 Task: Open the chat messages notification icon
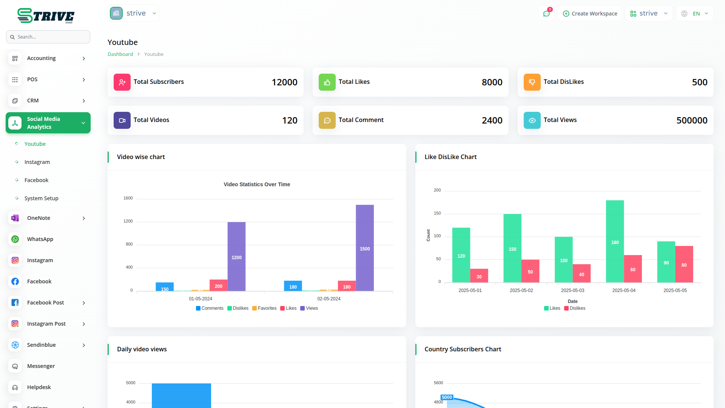(546, 14)
